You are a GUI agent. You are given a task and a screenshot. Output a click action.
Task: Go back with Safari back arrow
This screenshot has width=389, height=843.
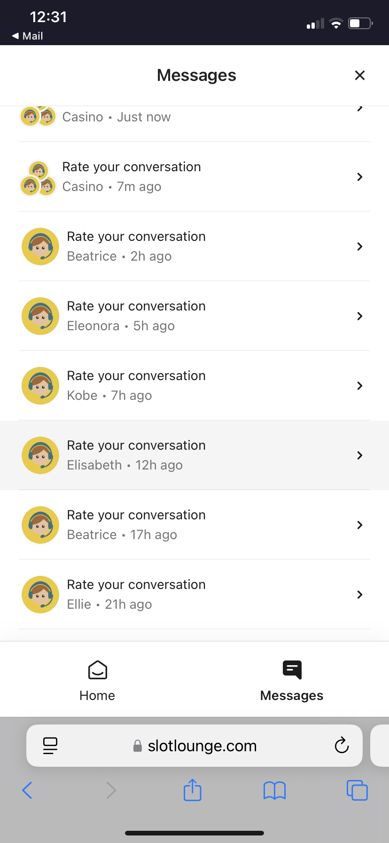[27, 790]
